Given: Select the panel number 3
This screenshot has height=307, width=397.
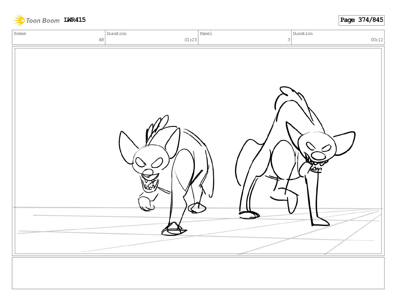Looking at the screenshot, I should pyautogui.click(x=289, y=40).
